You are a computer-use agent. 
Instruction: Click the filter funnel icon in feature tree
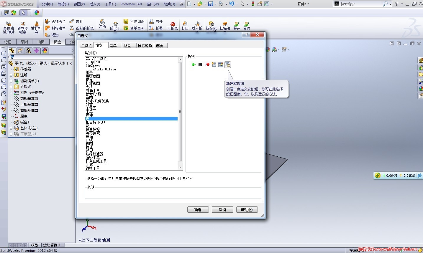pyautogui.click(x=12, y=57)
